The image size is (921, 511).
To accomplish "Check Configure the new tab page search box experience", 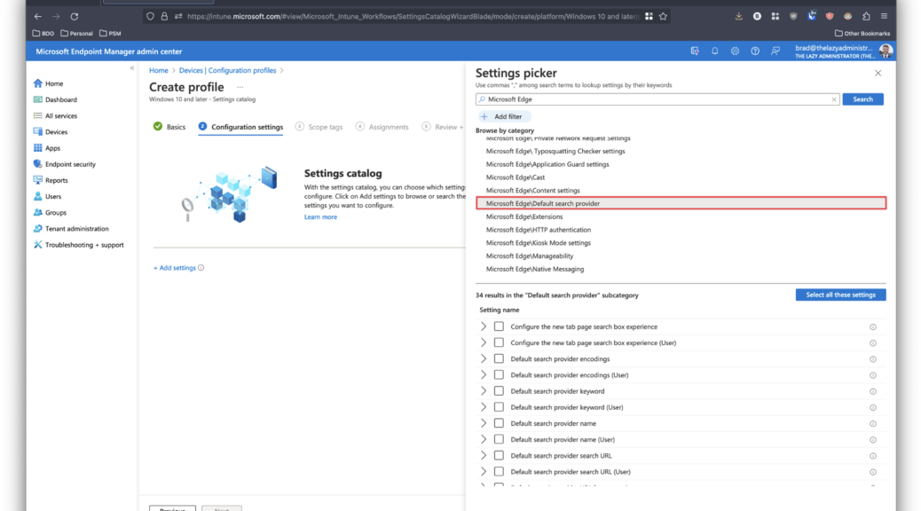I will (x=499, y=326).
